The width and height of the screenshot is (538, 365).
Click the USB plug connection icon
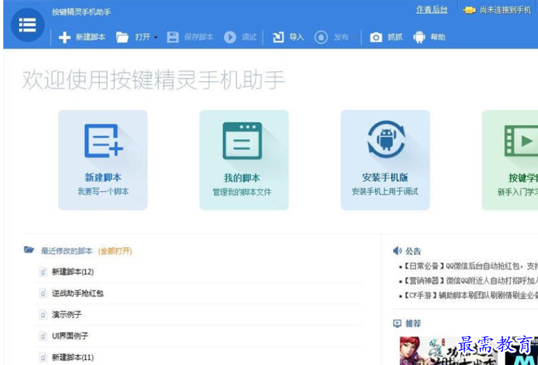[469, 11]
